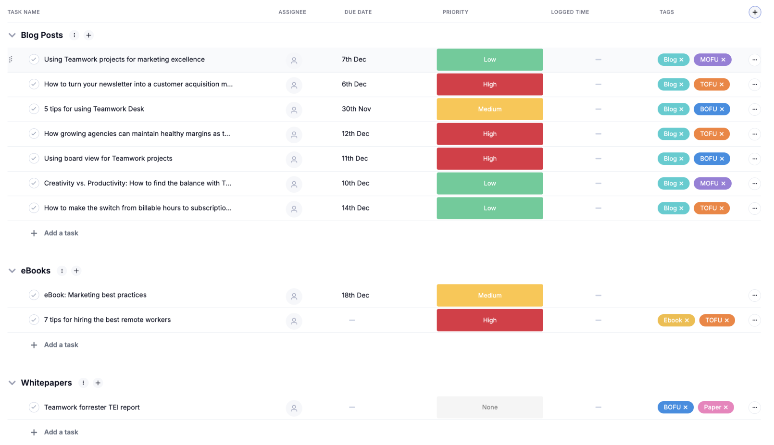Change Medium priority on 'eBook: Marketing best practices'
This screenshot has height=445, width=774.
489,296
